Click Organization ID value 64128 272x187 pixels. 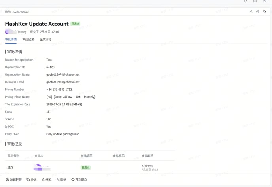tap(50, 67)
